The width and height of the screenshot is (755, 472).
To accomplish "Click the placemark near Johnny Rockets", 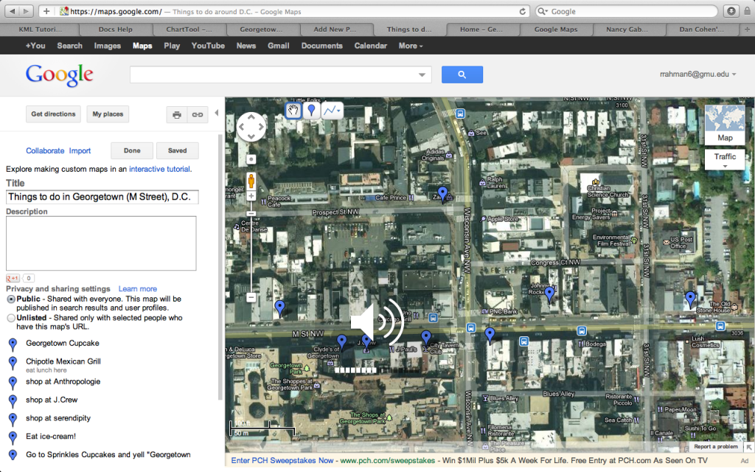I will [549, 293].
